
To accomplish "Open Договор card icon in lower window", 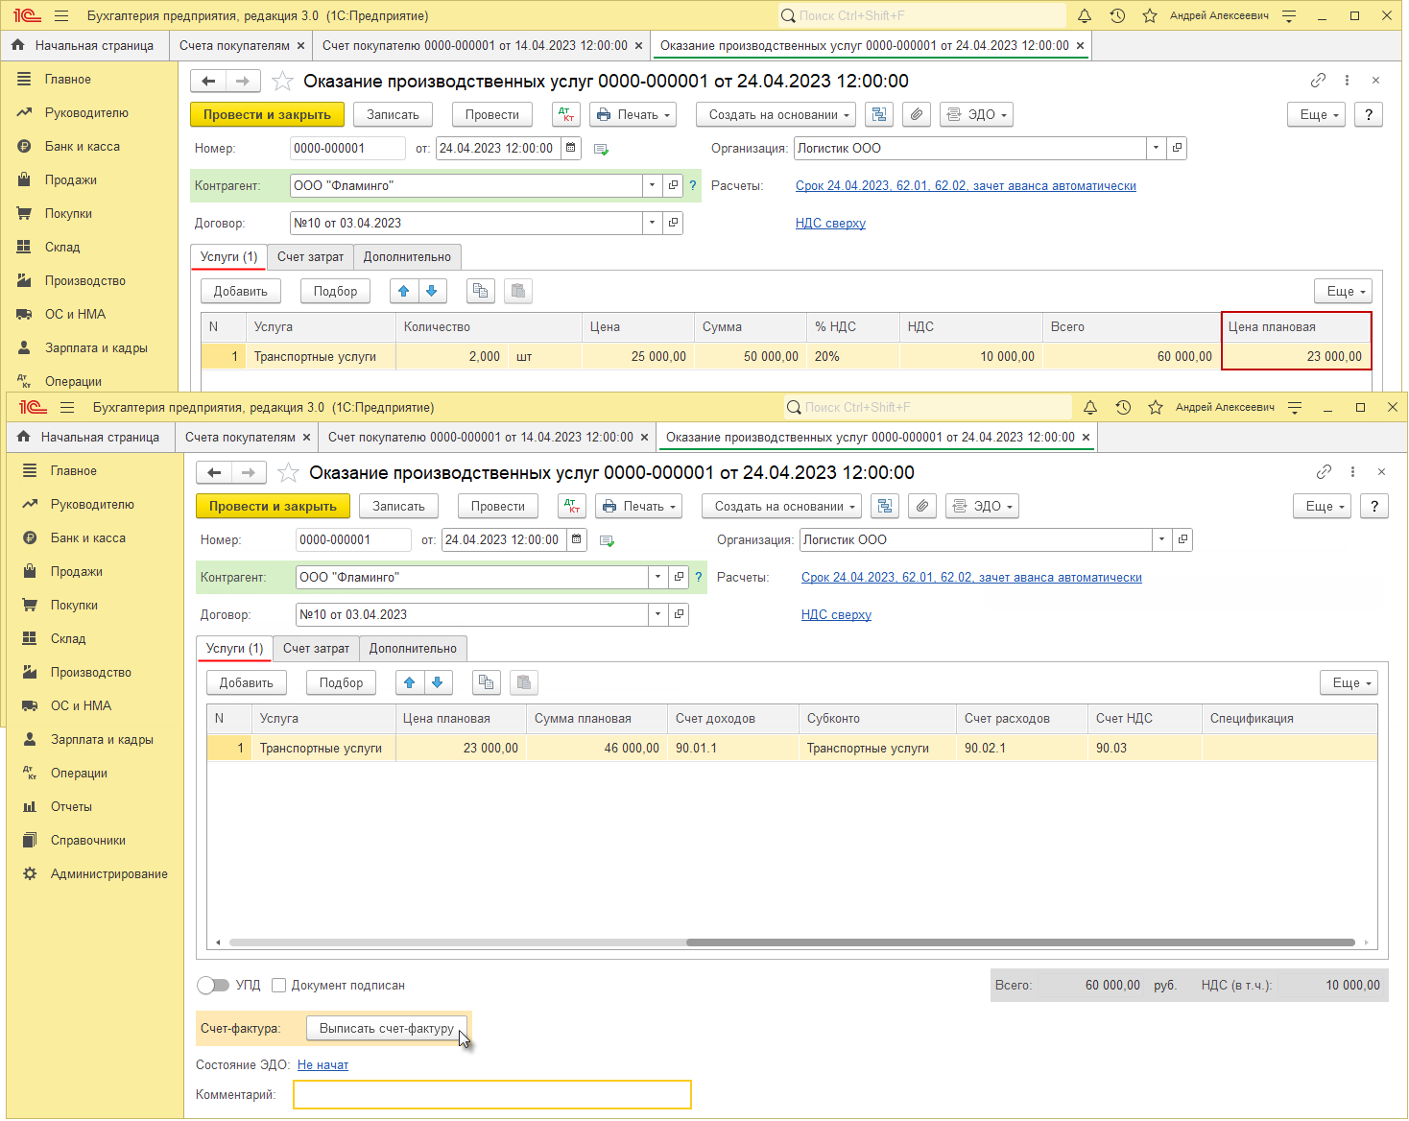I will [680, 614].
